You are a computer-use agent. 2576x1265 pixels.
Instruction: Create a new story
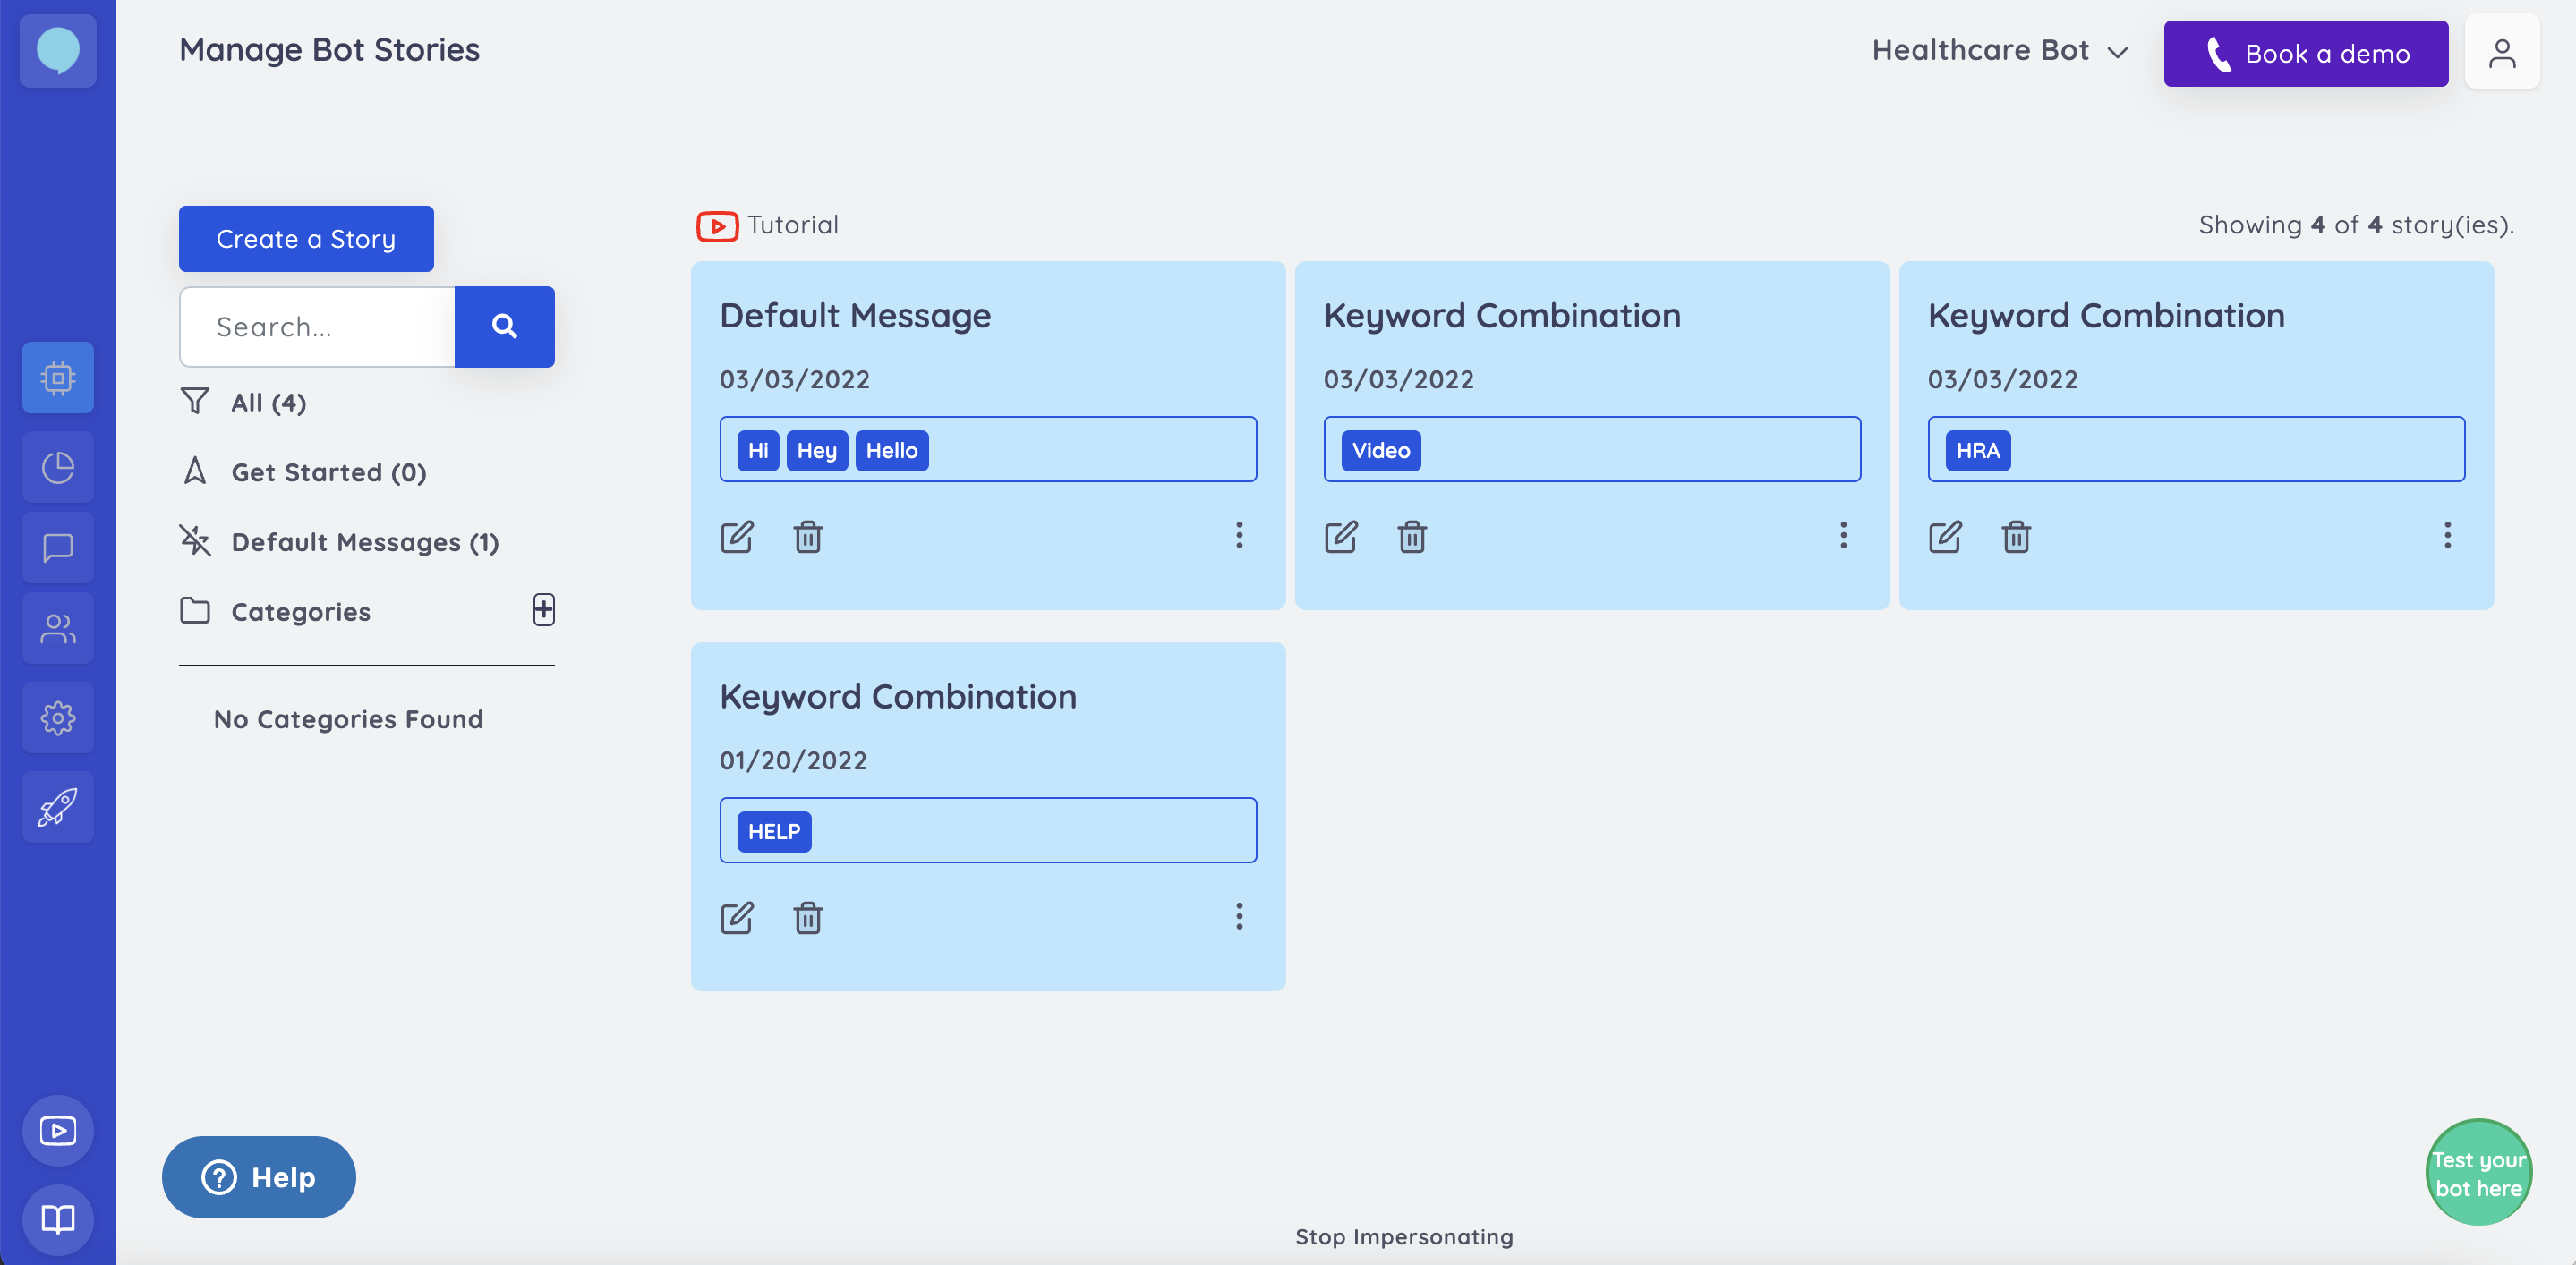(x=305, y=239)
